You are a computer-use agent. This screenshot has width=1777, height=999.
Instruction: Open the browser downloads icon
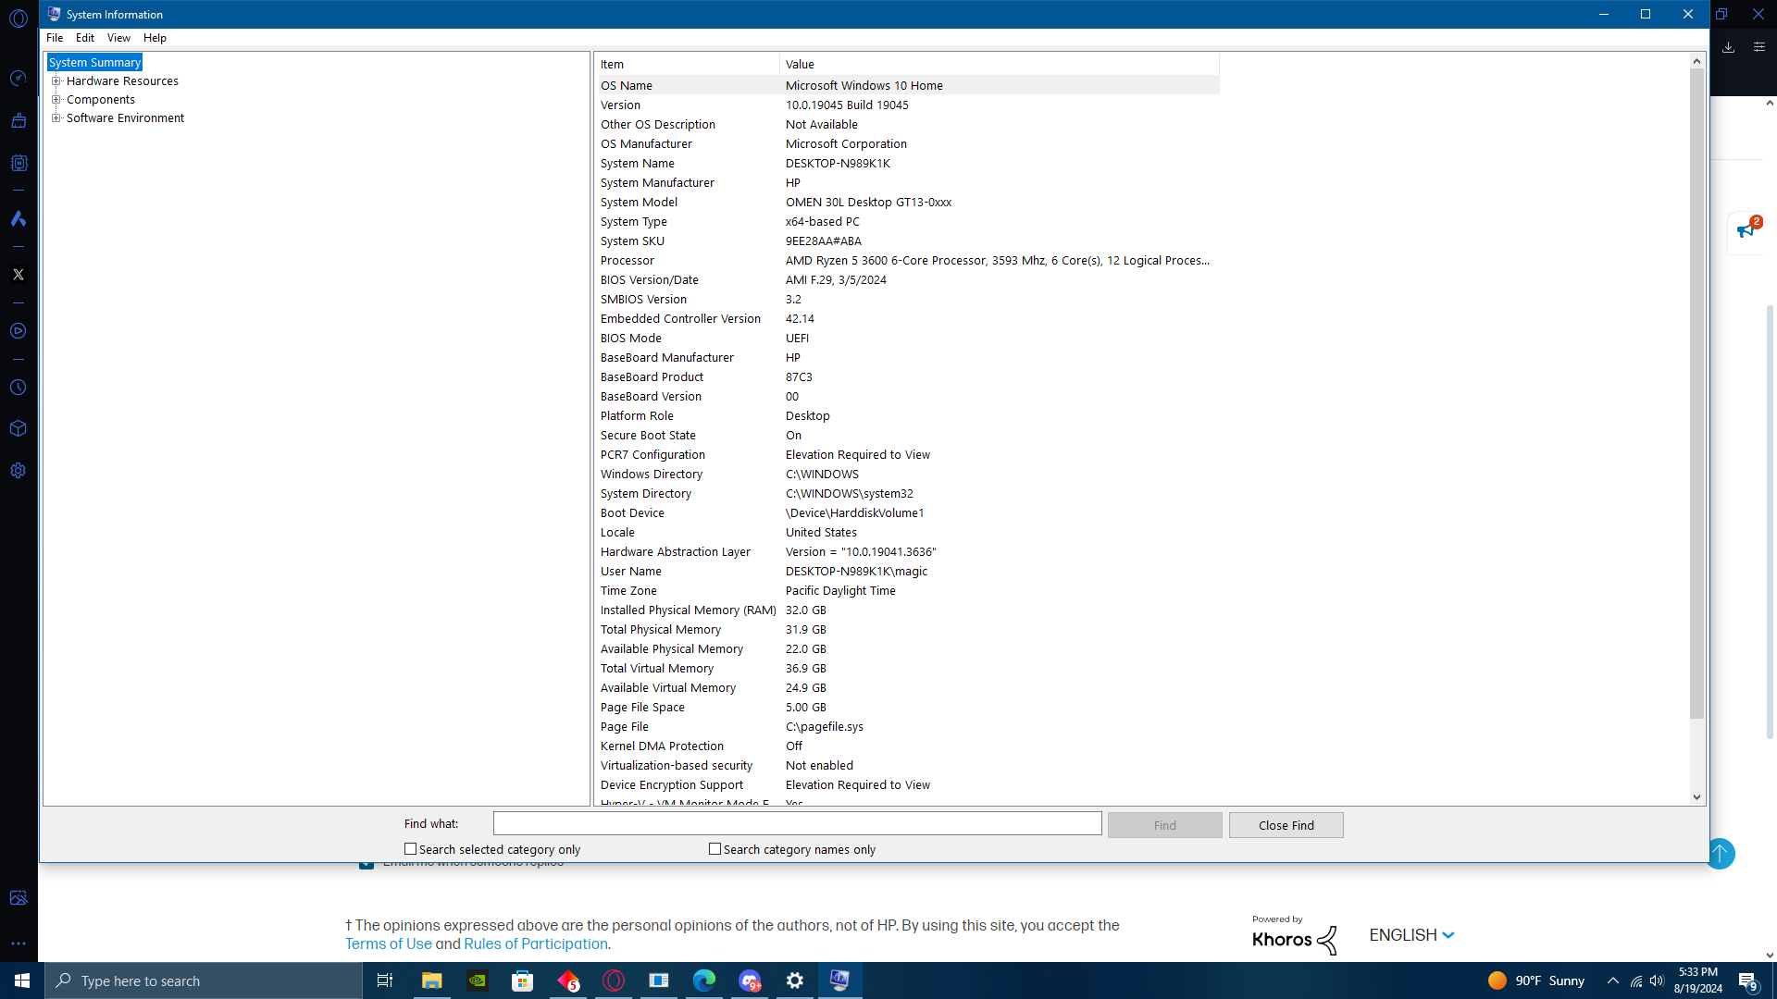pyautogui.click(x=1728, y=47)
